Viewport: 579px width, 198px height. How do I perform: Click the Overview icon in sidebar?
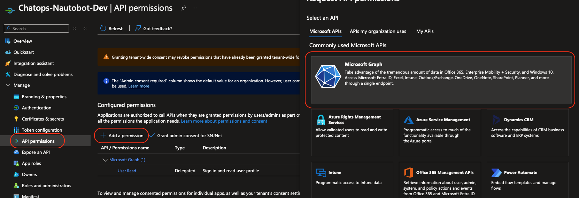click(8, 41)
